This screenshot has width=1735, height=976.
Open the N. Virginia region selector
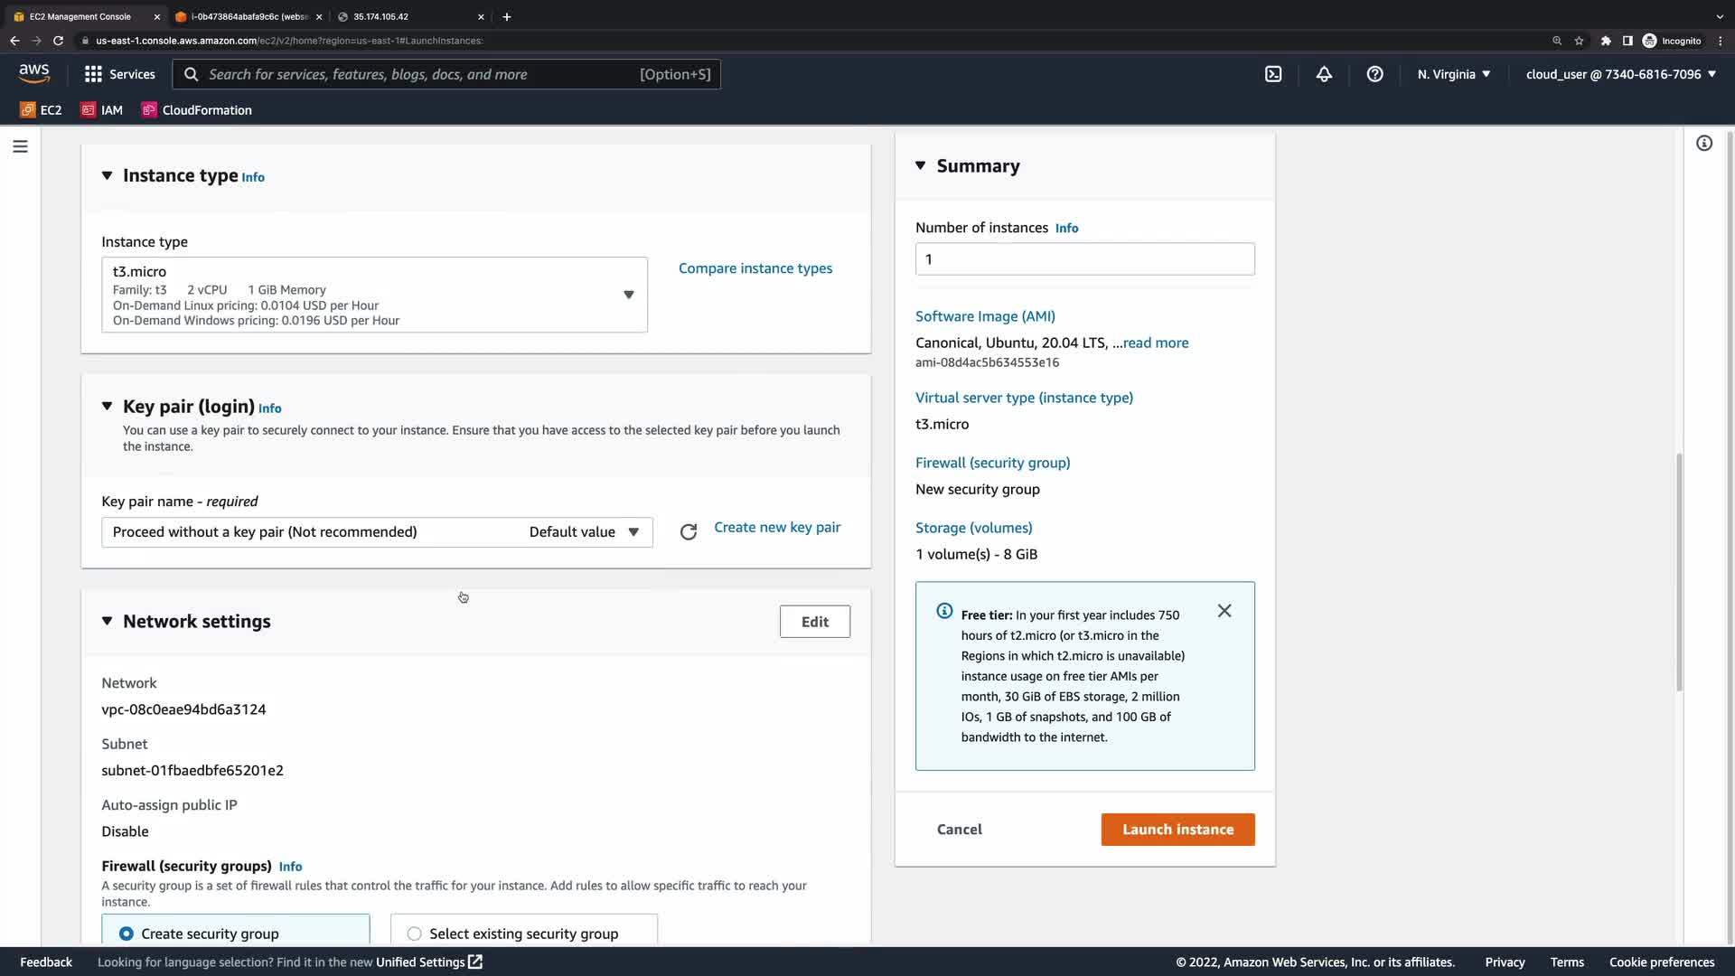tap(1453, 74)
